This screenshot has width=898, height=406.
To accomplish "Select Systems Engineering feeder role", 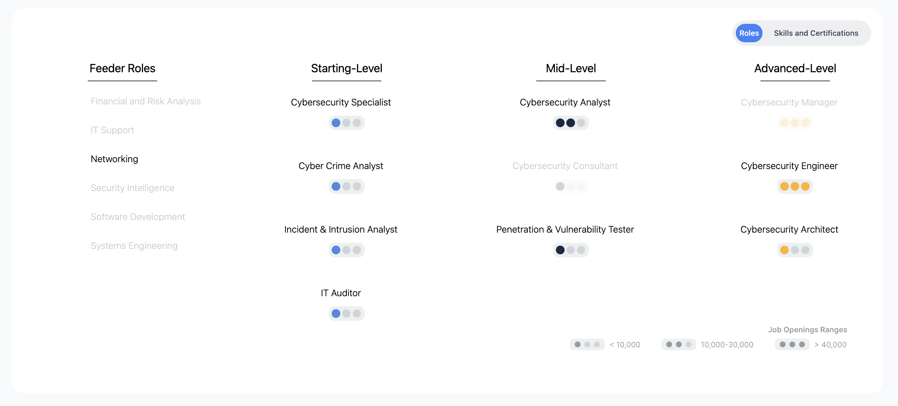I will tap(134, 246).
